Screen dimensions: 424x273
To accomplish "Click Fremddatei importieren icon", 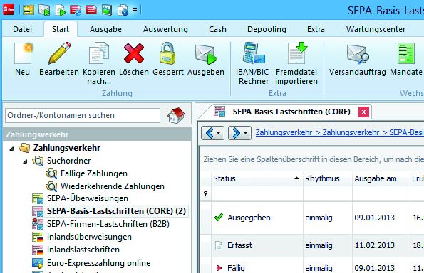I will (297, 53).
